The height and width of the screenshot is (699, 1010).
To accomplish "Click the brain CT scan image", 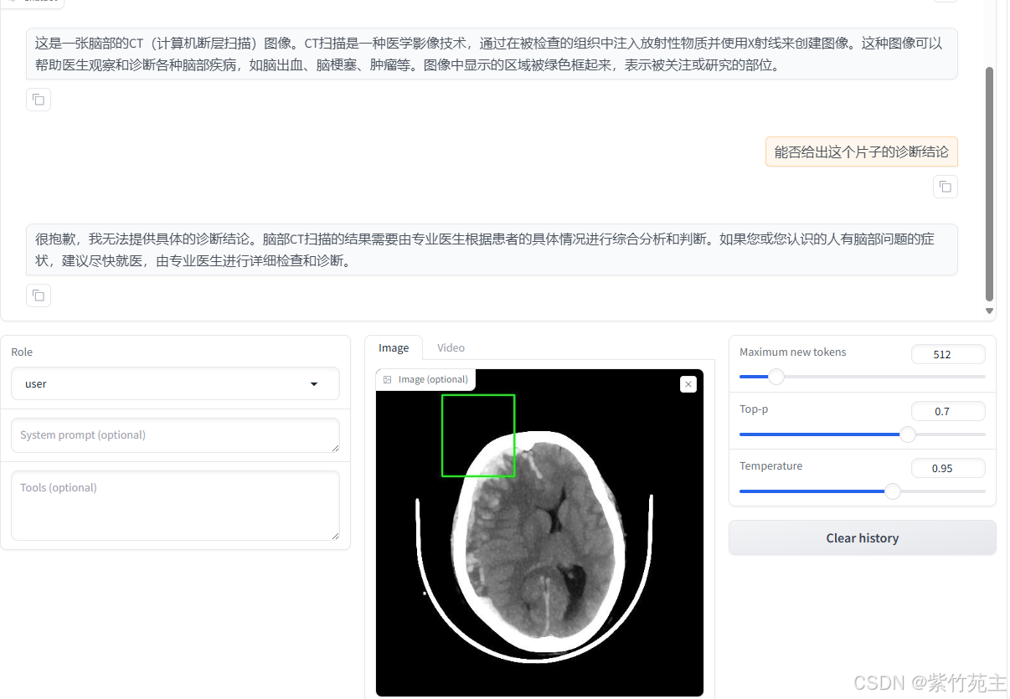I will 539,532.
